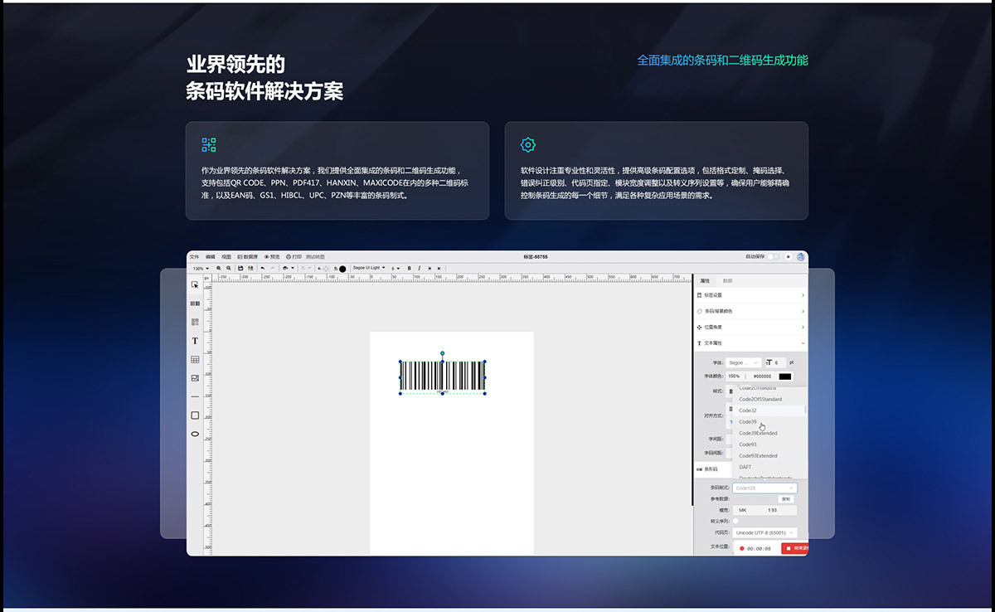The height and width of the screenshot is (612, 995).
Task: Click the round theme button beside the avatar
Action: click(788, 257)
